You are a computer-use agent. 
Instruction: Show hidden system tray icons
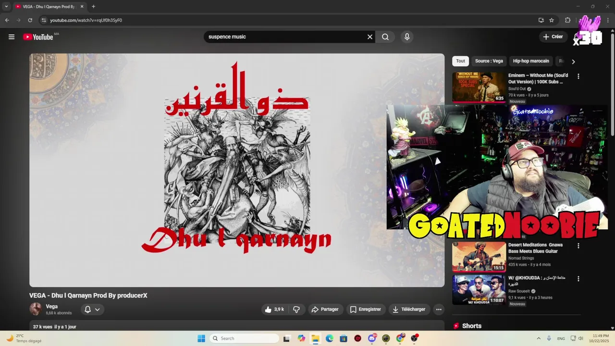[539, 338]
